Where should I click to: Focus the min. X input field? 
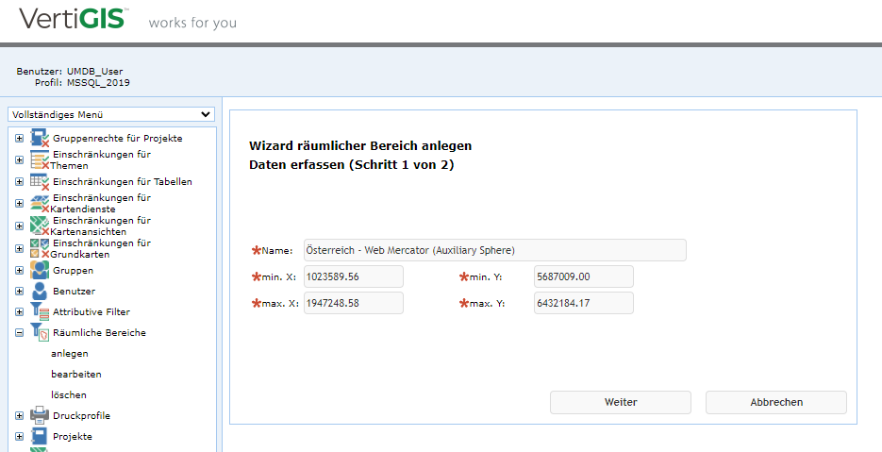tap(353, 276)
